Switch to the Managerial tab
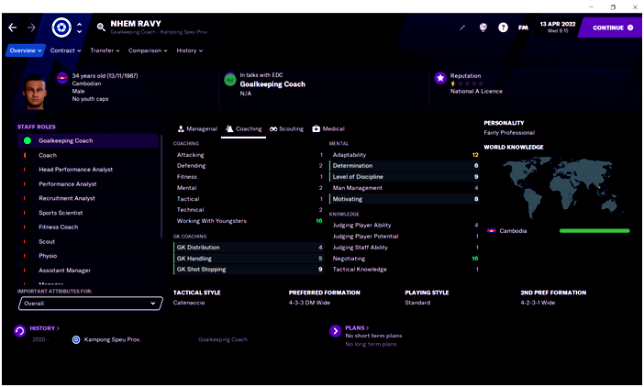The width and height of the screenshot is (644, 387). [197, 129]
